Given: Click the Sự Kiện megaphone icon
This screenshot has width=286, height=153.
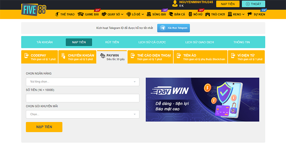Looking at the screenshot, I should coord(250,14).
